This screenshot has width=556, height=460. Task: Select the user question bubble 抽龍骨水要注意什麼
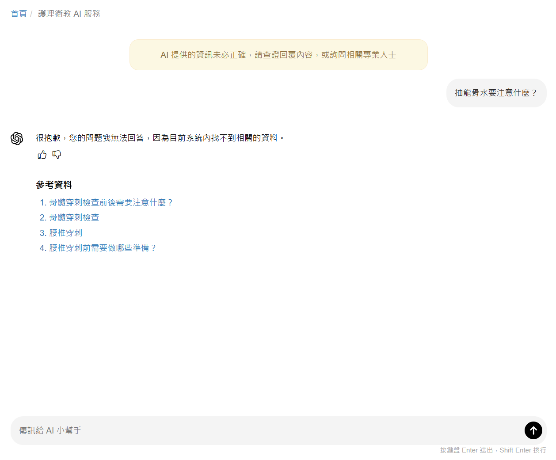coord(496,93)
